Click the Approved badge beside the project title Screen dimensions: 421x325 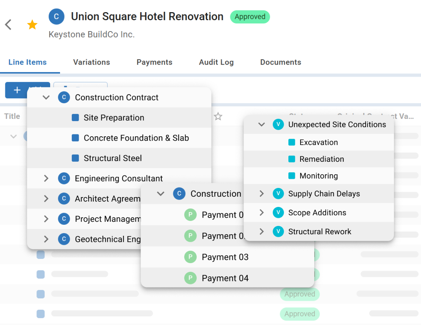(x=250, y=17)
